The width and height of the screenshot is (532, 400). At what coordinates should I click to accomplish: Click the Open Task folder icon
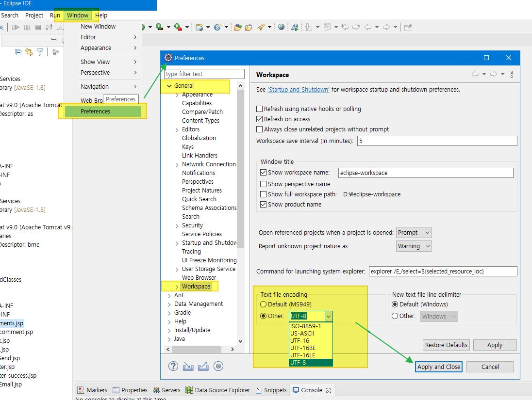(x=249, y=27)
